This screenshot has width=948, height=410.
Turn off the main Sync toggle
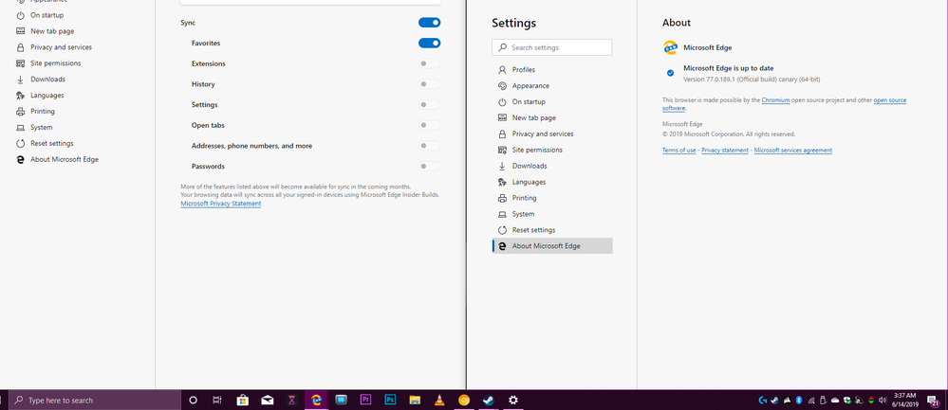(429, 23)
